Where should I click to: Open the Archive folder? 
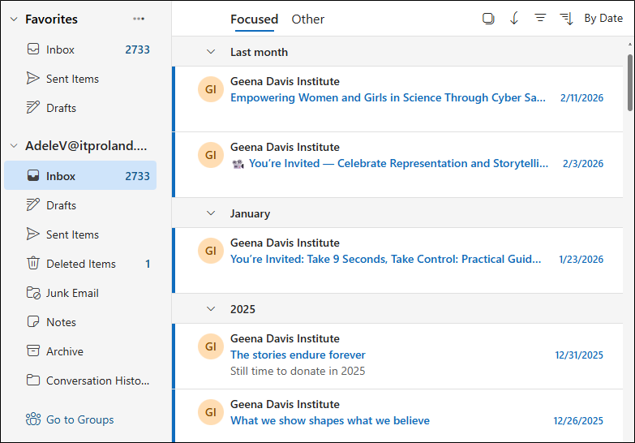[64, 351]
